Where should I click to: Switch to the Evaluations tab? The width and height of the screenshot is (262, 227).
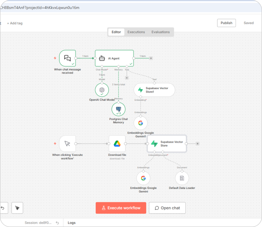click(161, 32)
